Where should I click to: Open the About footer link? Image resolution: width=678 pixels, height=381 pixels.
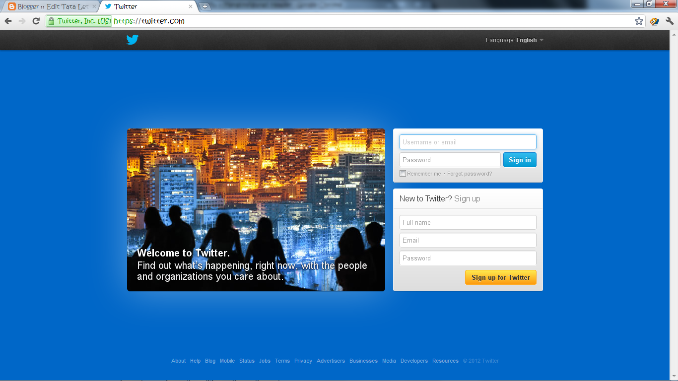click(179, 361)
